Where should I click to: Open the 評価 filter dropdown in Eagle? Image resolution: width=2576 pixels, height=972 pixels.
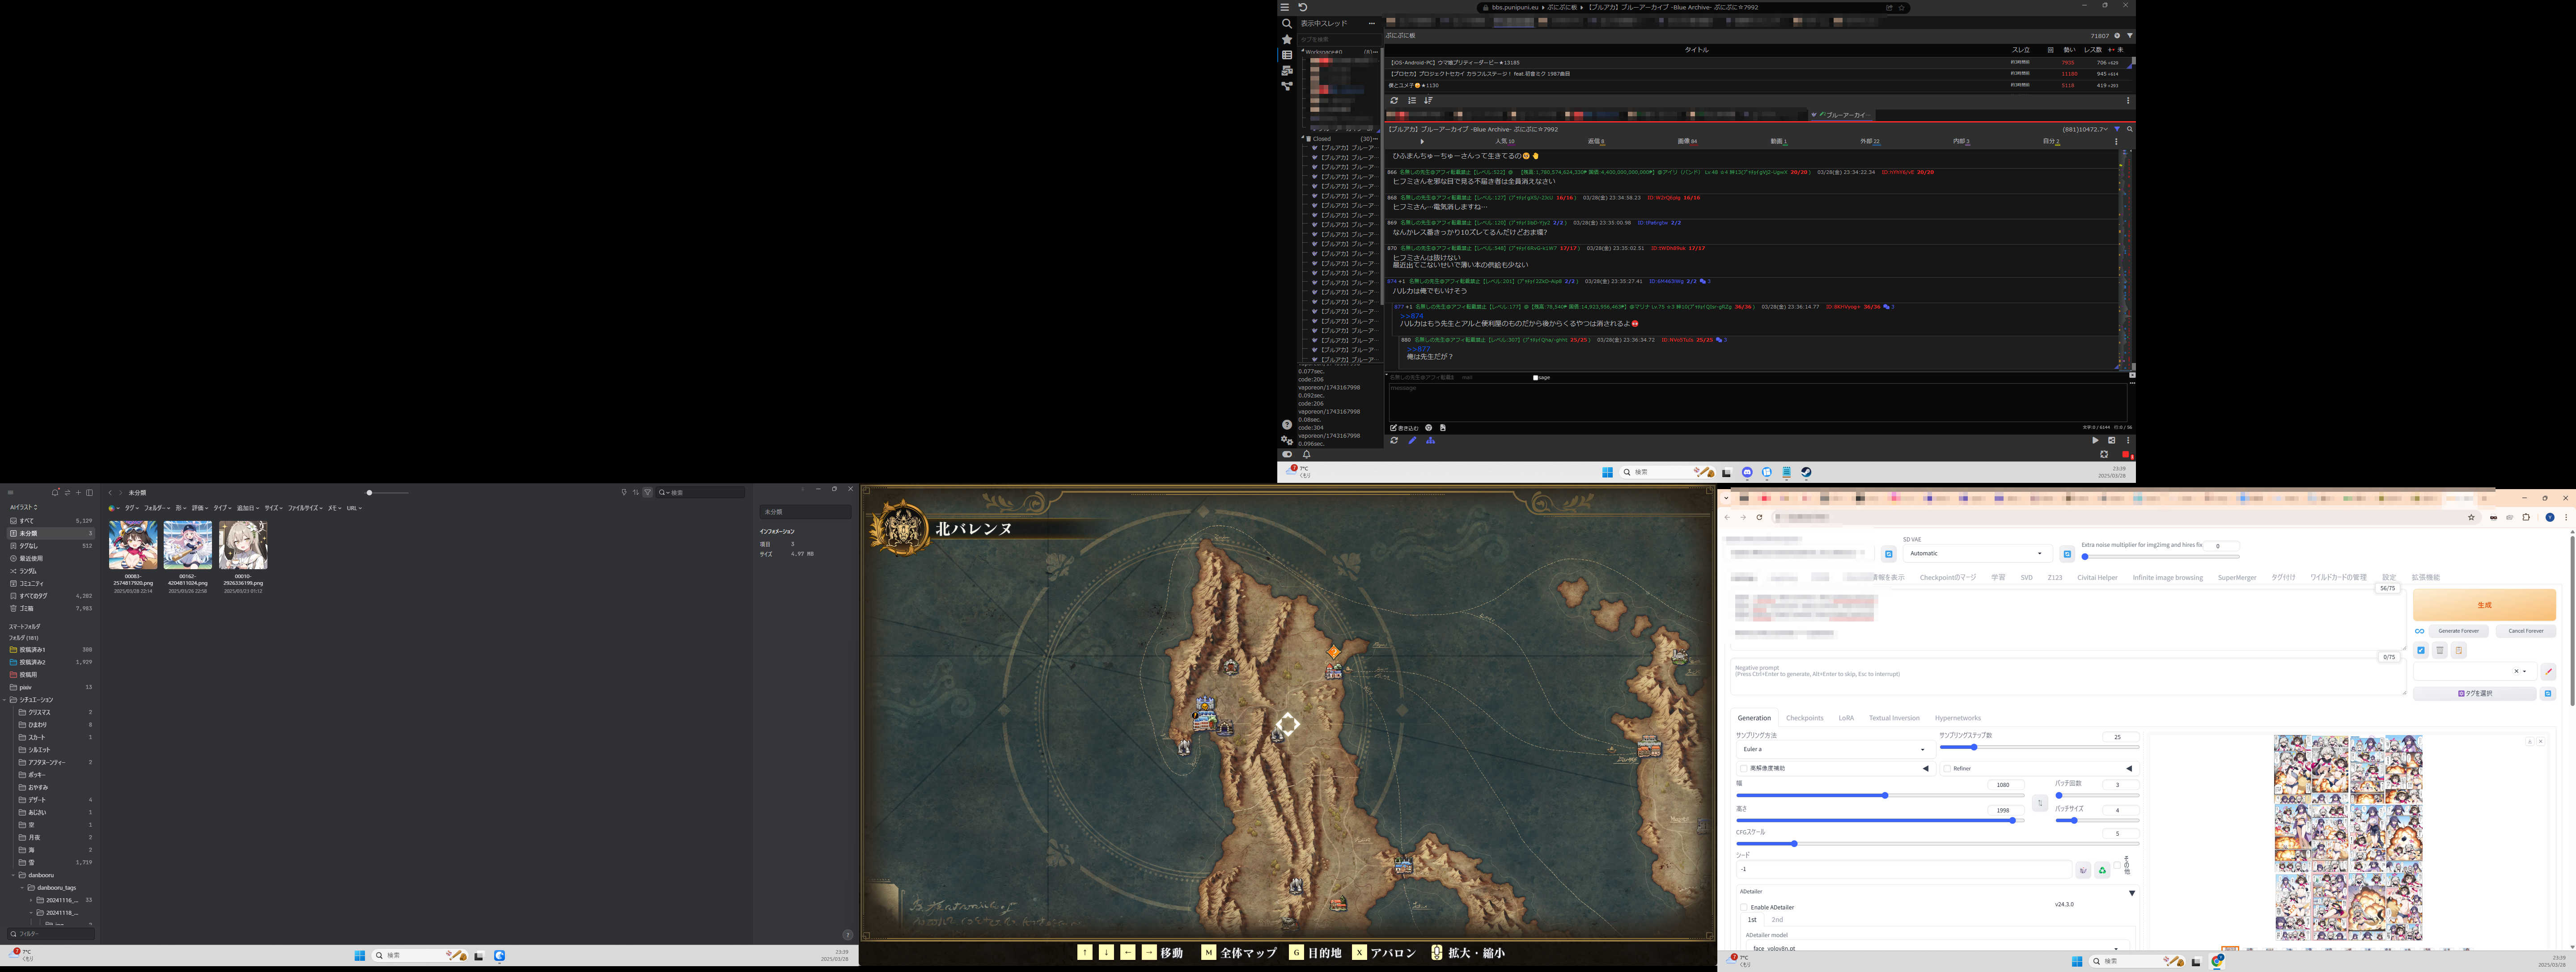[x=199, y=508]
